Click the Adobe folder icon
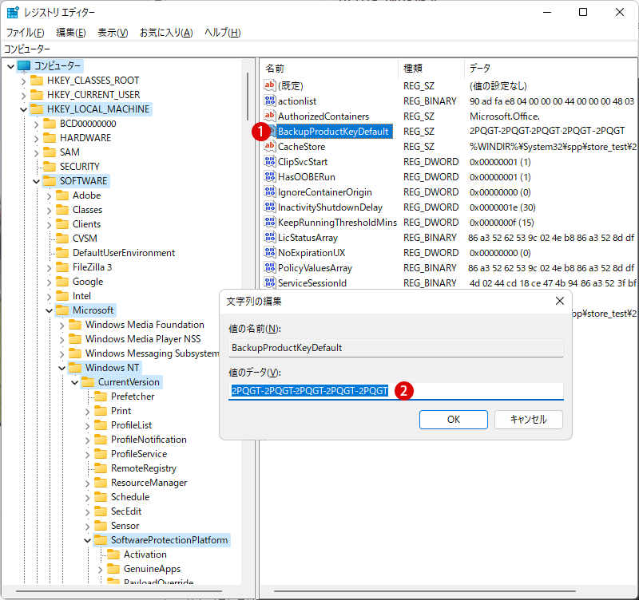Image resolution: width=639 pixels, height=600 pixels. [x=62, y=195]
